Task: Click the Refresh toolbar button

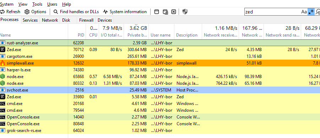Action: tap(10, 12)
